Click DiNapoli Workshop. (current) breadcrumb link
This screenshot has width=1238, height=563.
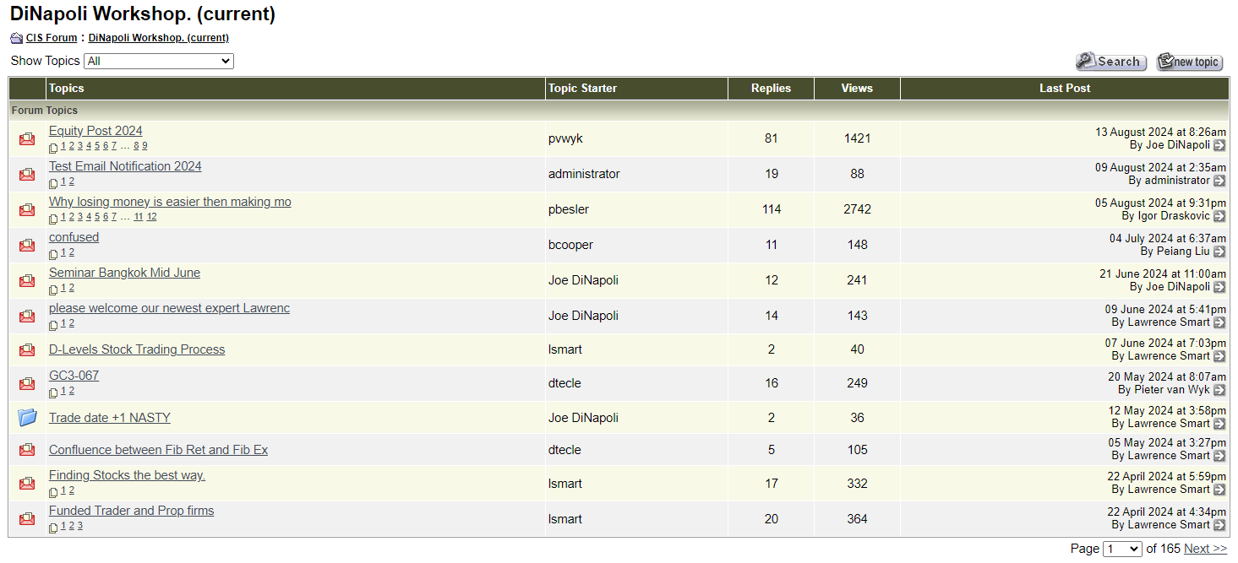tap(159, 38)
